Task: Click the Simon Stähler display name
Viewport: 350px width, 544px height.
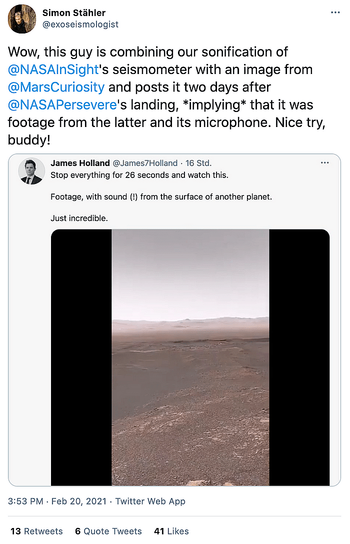Action: pyautogui.click(x=74, y=13)
